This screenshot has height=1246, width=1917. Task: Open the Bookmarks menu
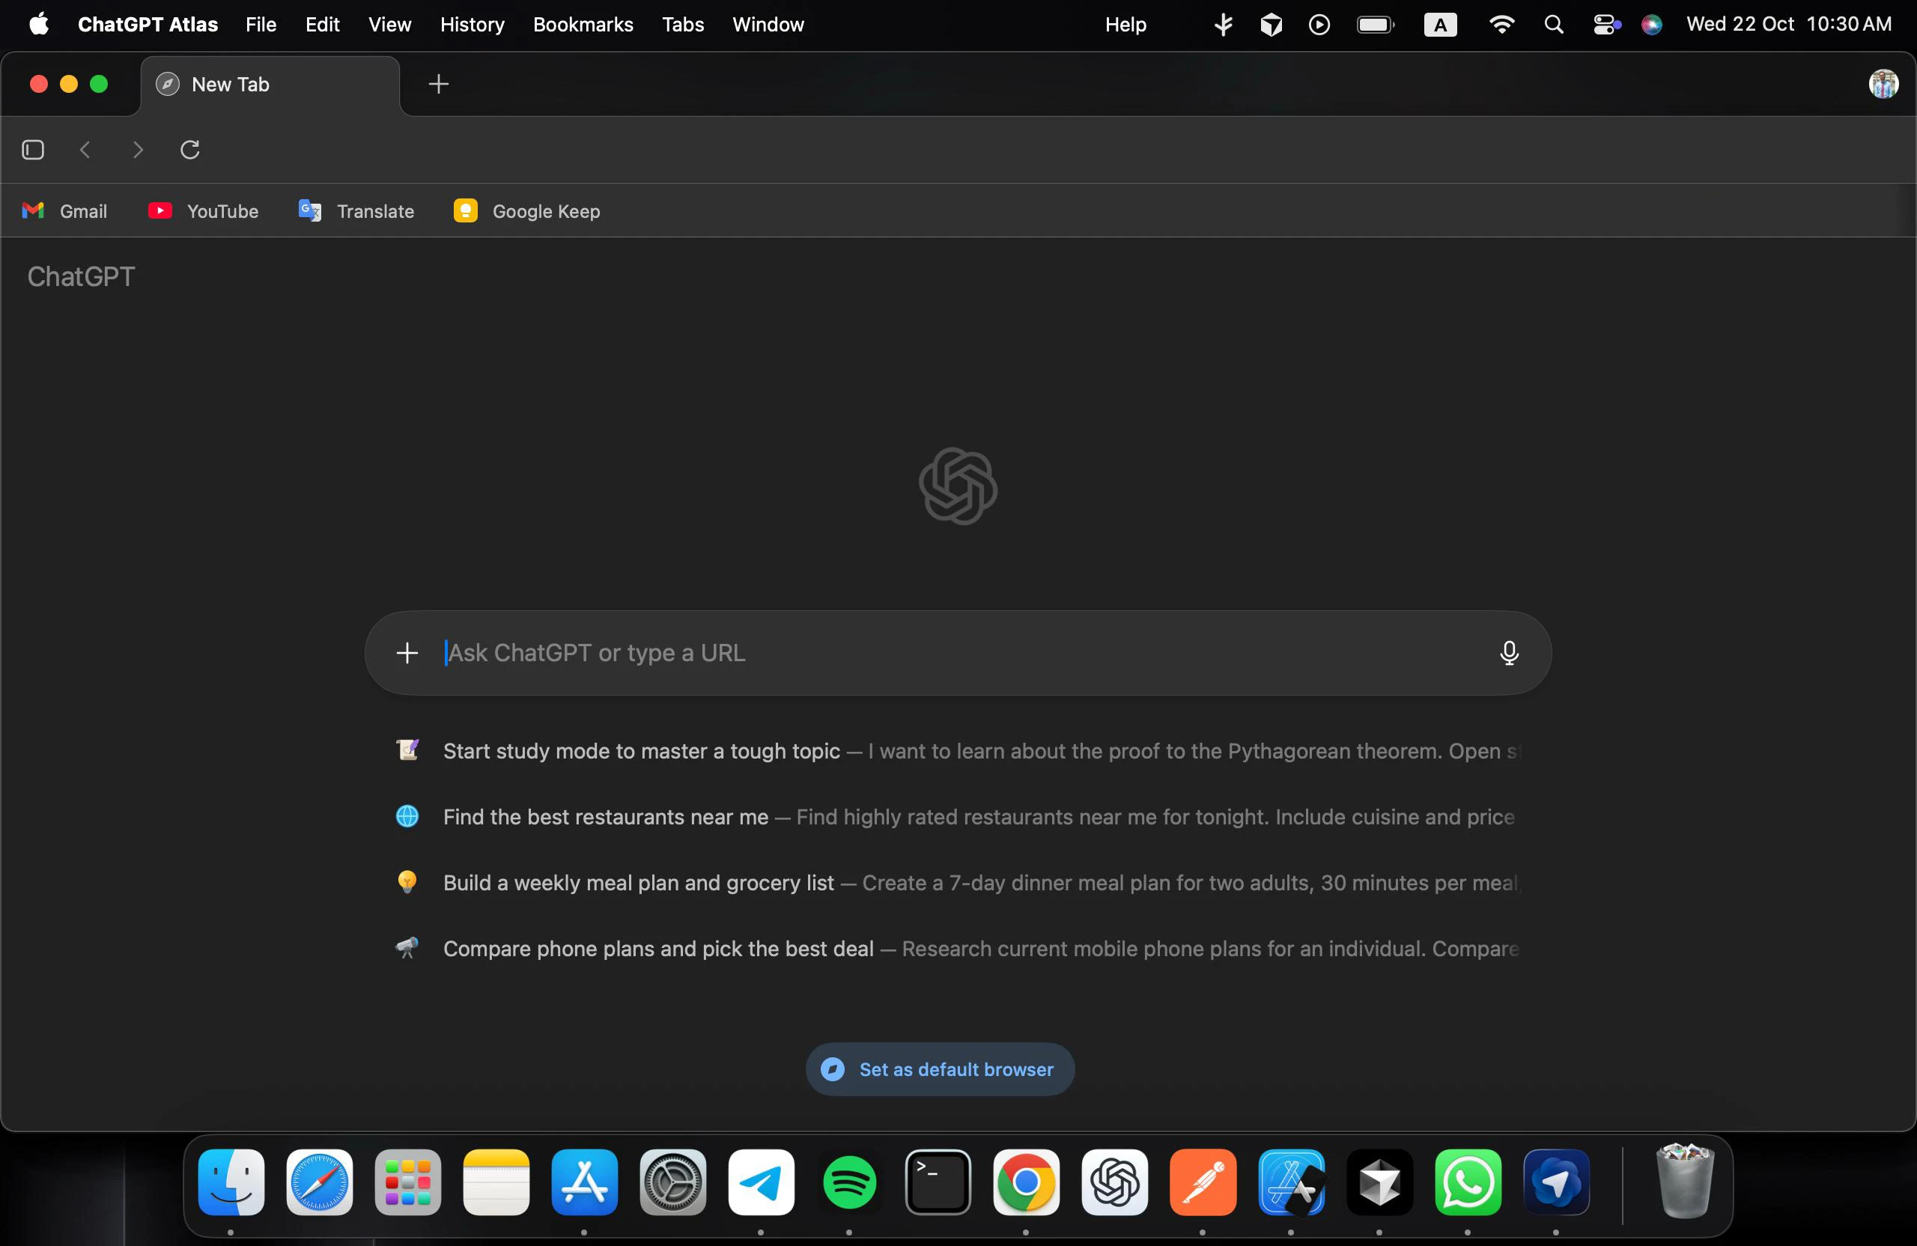click(583, 25)
